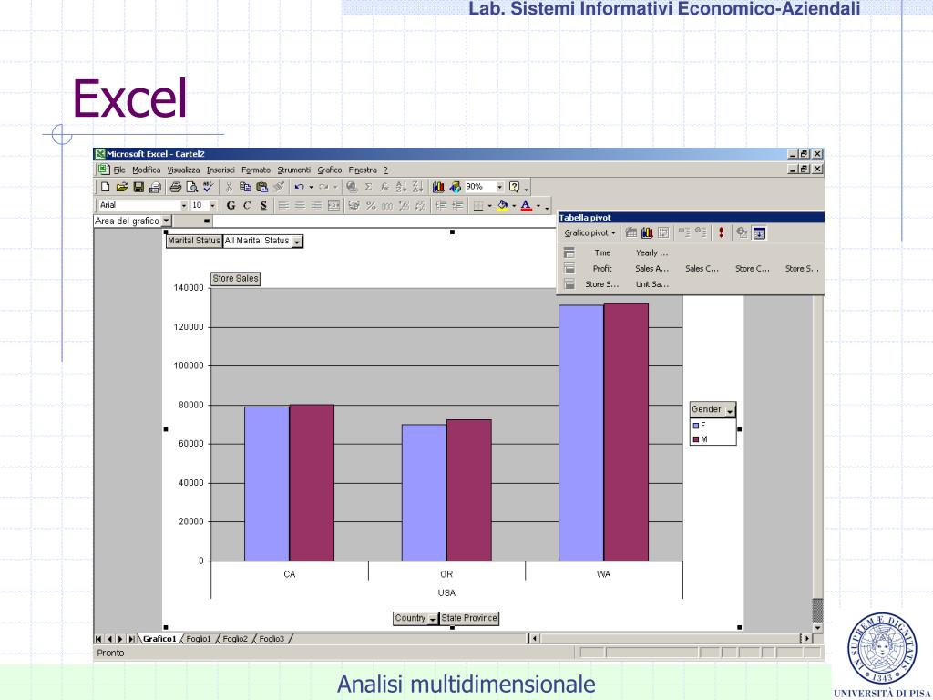Viewport: 933px width, 700px height.
Task: Select the purple WA bar for M series
Action: click(626, 432)
